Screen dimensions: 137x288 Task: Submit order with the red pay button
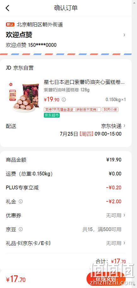pyautogui.click(x=106, y=279)
